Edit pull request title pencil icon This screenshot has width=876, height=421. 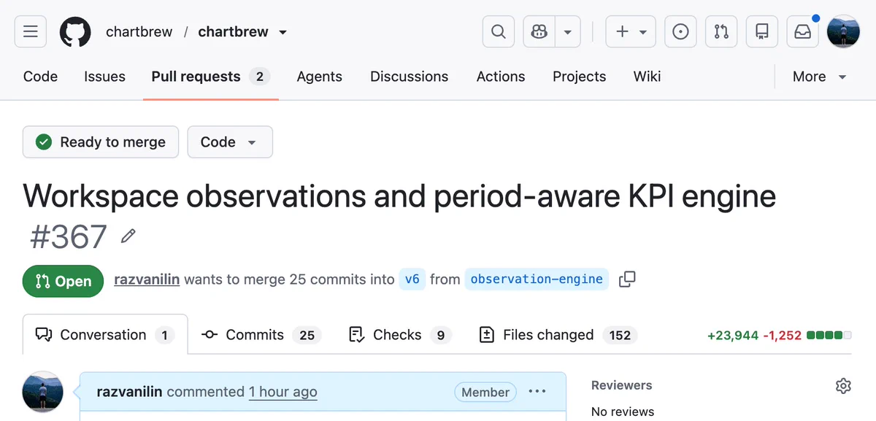pos(128,236)
